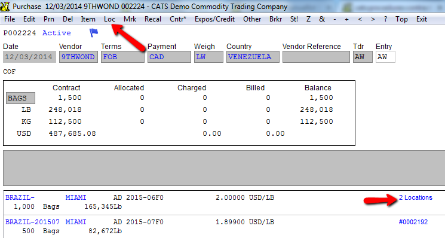
Task: Open the Expos/Credit menu
Action: click(x=214, y=19)
